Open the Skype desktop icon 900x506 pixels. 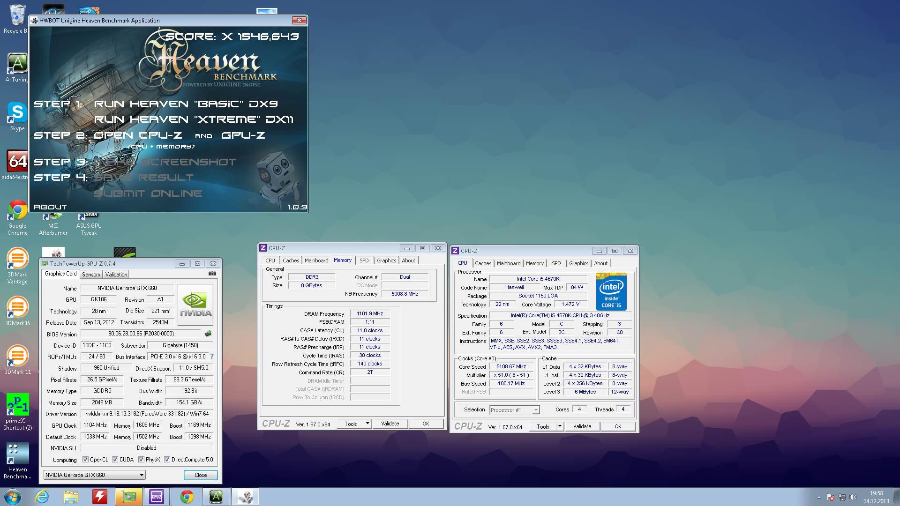[x=17, y=117]
